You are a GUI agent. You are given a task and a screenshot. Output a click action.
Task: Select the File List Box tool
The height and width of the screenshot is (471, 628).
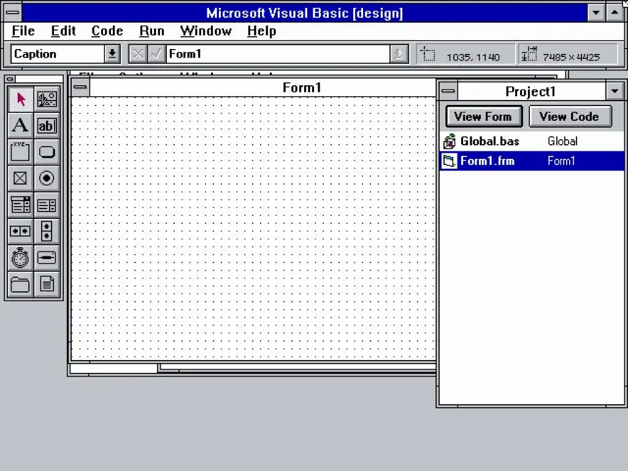[x=47, y=284]
